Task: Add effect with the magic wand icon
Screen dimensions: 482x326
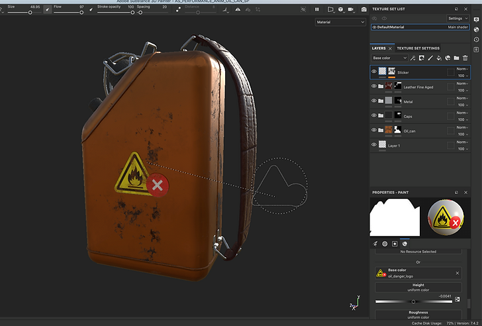Action: [412, 58]
